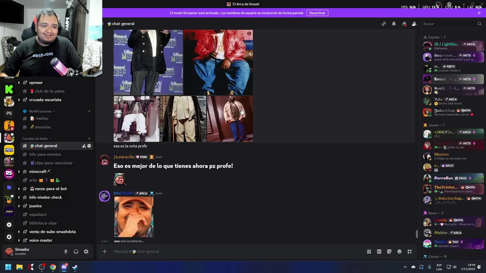Click the plus attach button in message bar
Viewport: 486px width, 273px height.
(104, 251)
